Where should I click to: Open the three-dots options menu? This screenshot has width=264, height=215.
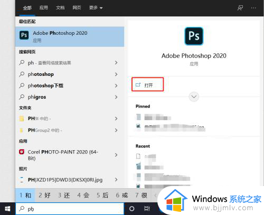point(253,8)
